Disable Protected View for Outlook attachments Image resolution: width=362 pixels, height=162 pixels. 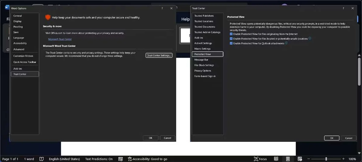[x=231, y=43]
